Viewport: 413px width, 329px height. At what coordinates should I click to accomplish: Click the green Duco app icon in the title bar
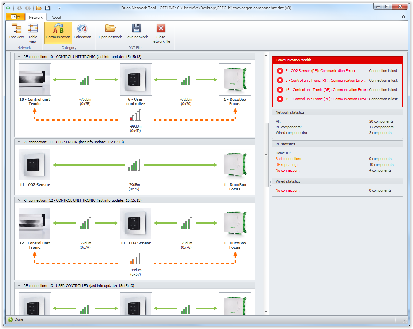(x=8, y=8)
